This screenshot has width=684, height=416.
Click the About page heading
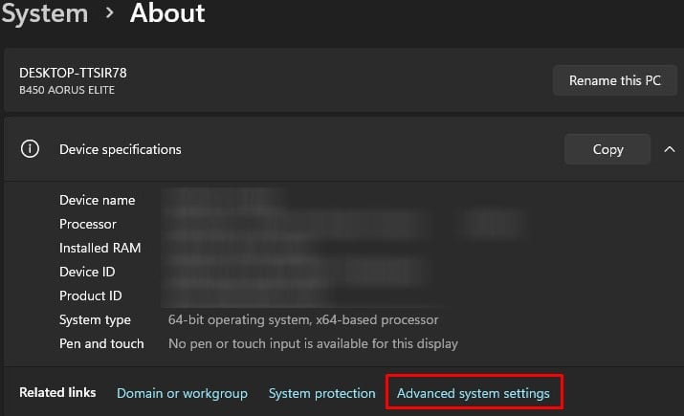[167, 13]
